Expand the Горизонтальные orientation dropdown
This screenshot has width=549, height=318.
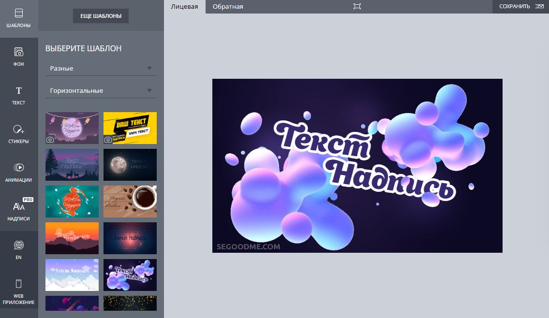point(101,90)
